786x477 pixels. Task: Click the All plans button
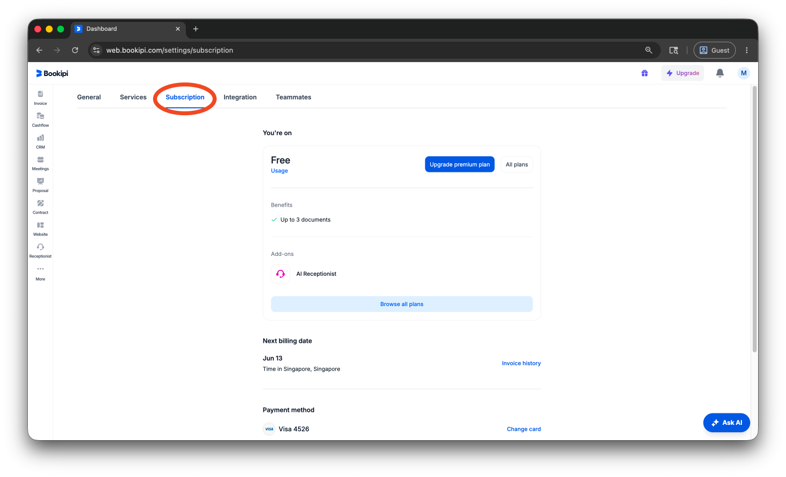tap(517, 164)
